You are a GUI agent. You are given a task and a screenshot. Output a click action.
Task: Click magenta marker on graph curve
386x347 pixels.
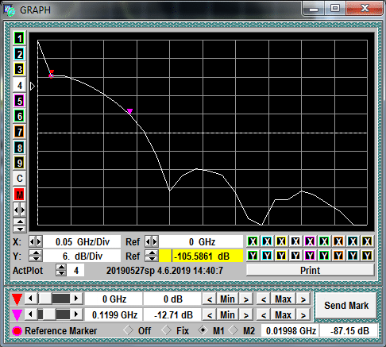tap(129, 111)
